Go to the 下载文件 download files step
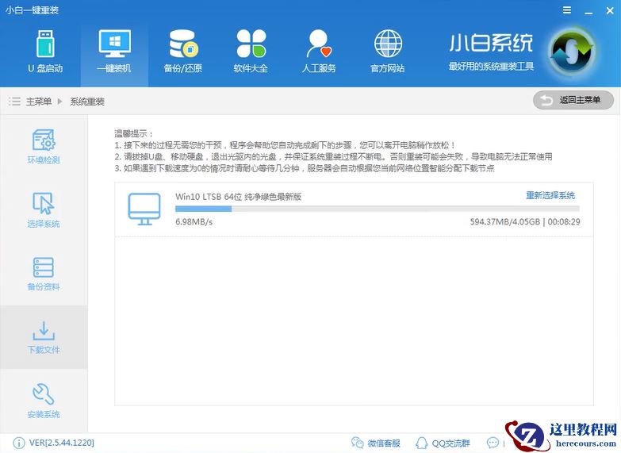The height and width of the screenshot is (453, 621). click(44, 337)
